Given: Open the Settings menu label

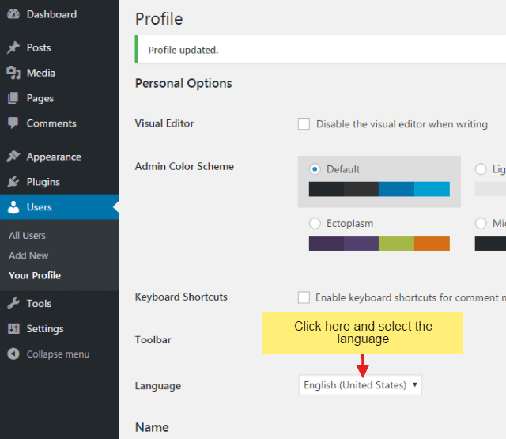Looking at the screenshot, I should point(45,329).
